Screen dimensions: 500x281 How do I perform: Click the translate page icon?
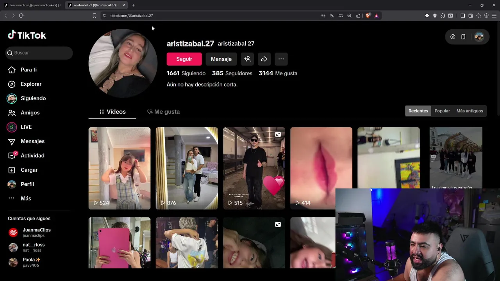[332, 16]
